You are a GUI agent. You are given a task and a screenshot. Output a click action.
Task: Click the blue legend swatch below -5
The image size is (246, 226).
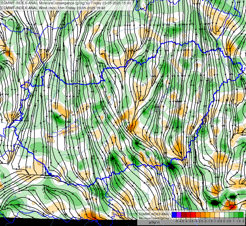174,215
